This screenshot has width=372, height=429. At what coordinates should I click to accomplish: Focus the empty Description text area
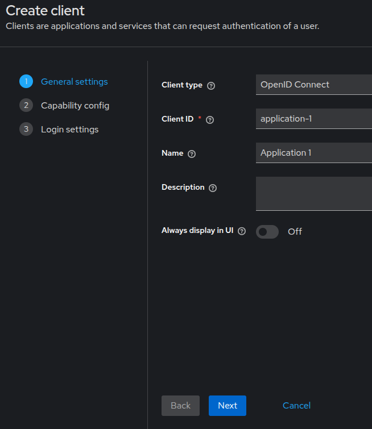314,194
